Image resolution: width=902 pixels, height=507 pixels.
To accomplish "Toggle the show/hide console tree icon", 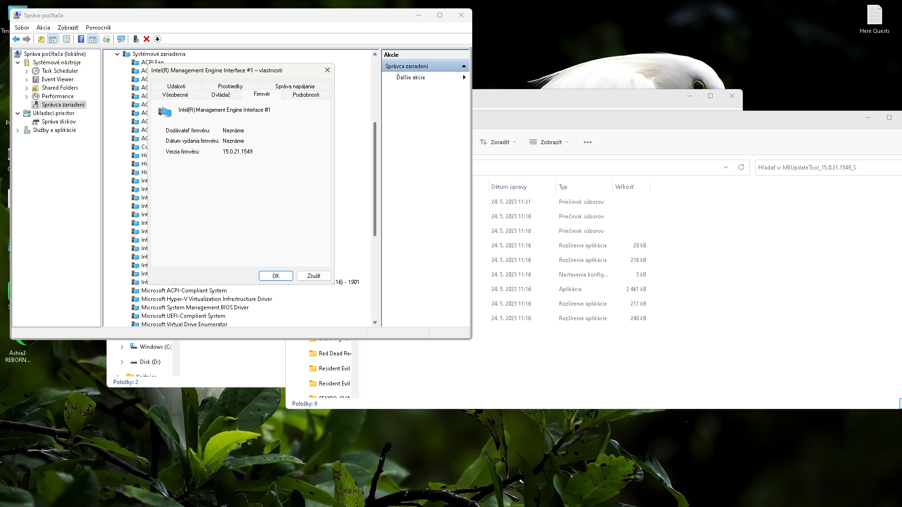I will tap(53, 39).
